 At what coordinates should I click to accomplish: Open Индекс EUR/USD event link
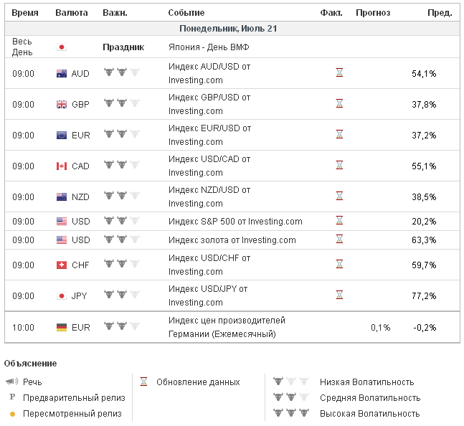point(209,135)
